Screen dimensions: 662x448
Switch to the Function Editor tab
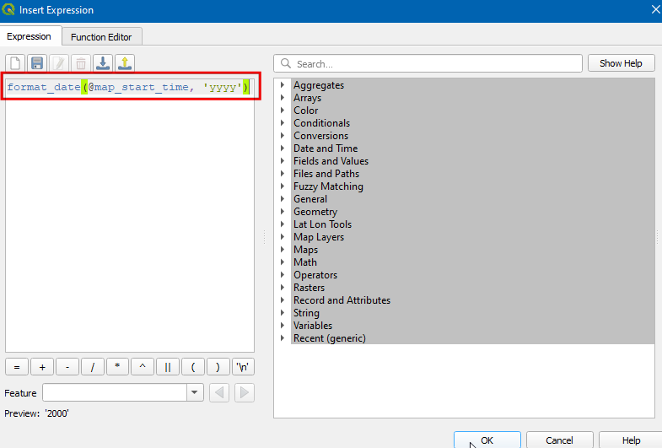[106, 37]
